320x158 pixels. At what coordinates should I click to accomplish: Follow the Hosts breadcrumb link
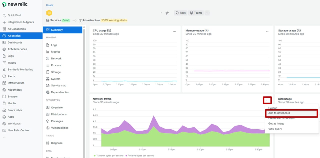click(49, 5)
